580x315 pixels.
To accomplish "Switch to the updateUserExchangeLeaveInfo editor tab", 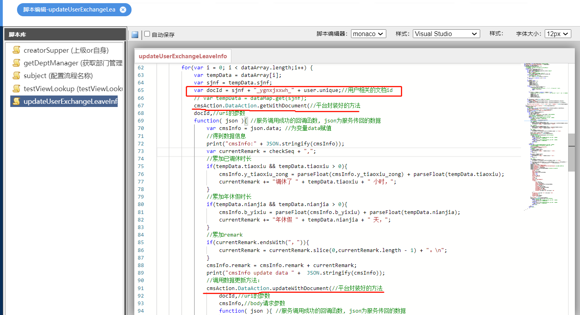I will (x=183, y=56).
